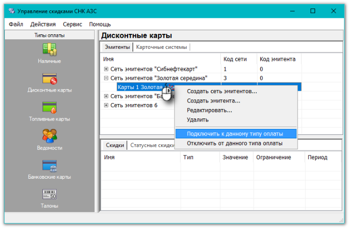Choose Отключить от данного типа оплаты
The width and height of the screenshot is (349, 228).
[234, 143]
